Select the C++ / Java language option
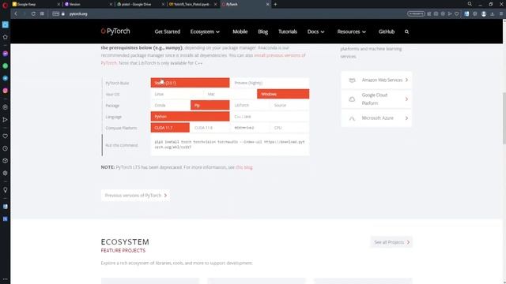506x284 pixels. 269,117
